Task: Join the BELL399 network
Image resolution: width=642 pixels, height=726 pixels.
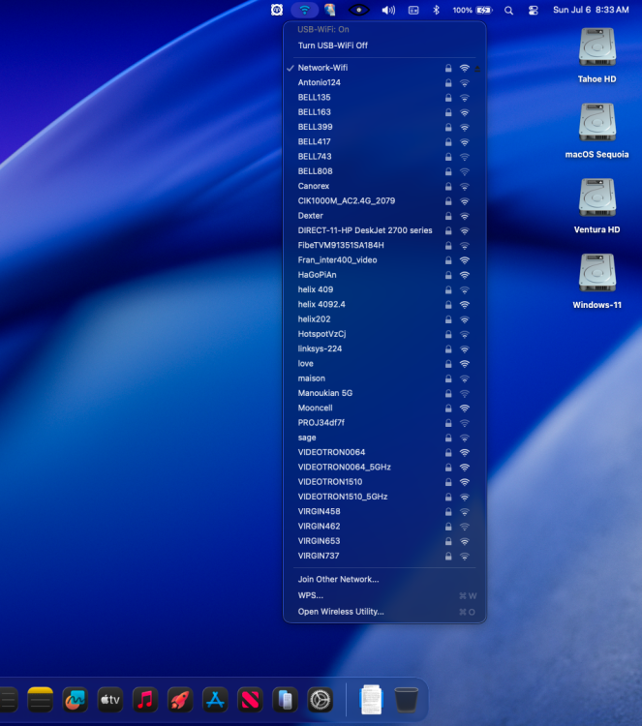Action: pyautogui.click(x=384, y=127)
